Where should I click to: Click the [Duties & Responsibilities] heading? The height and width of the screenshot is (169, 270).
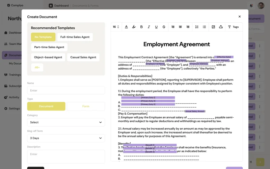pos(135,76)
